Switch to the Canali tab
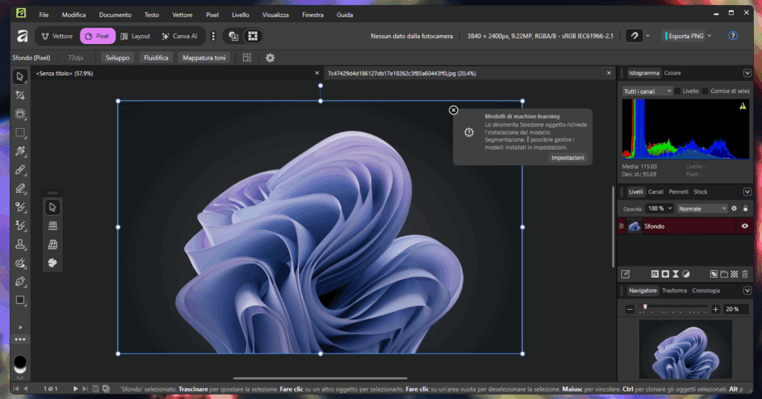 [x=656, y=192]
